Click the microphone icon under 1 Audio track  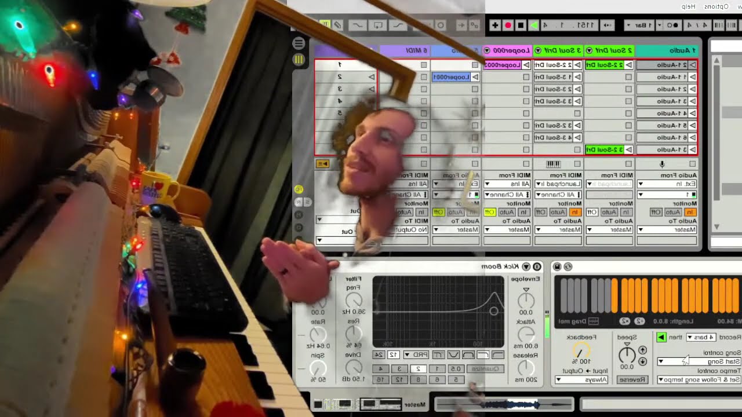(x=662, y=164)
